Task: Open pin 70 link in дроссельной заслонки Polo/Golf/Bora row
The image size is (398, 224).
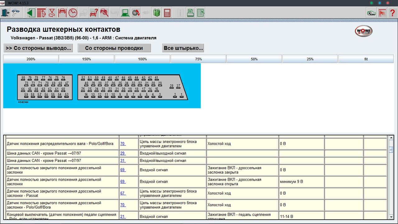Action: click(x=123, y=205)
